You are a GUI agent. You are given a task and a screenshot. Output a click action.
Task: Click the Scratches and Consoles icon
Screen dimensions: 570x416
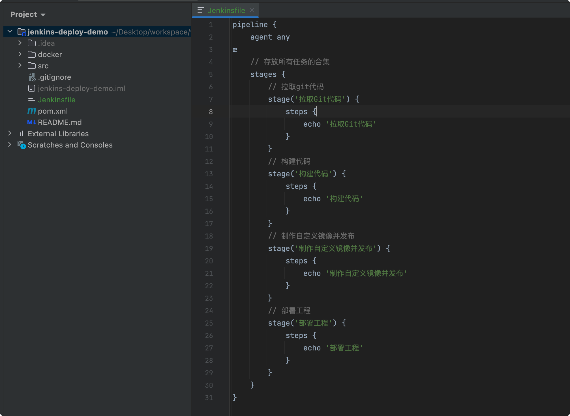tap(22, 145)
